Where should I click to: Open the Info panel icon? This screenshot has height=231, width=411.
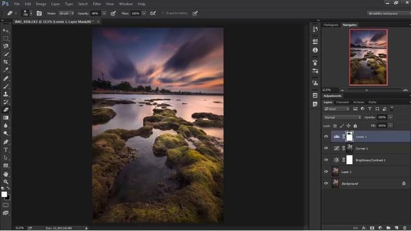click(x=315, y=50)
